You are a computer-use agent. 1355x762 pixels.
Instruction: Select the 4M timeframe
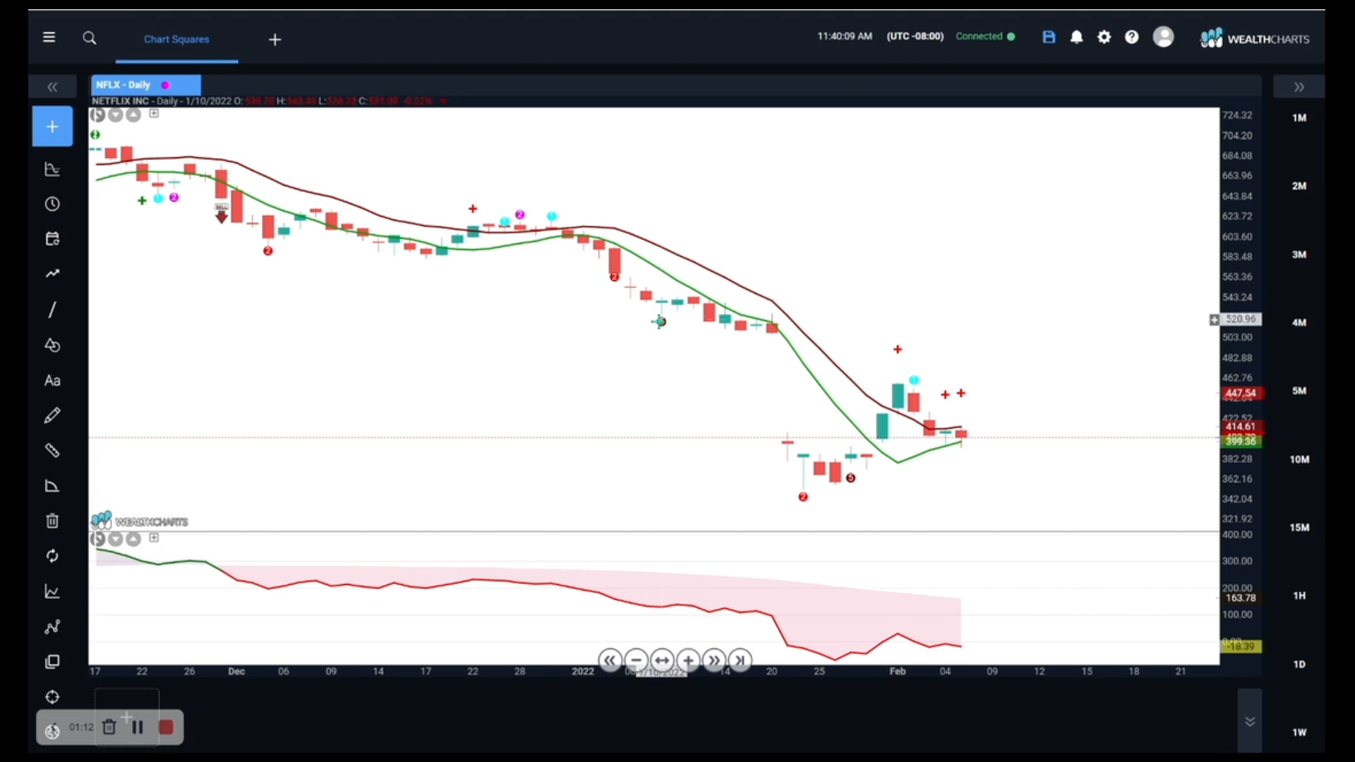pyautogui.click(x=1299, y=322)
